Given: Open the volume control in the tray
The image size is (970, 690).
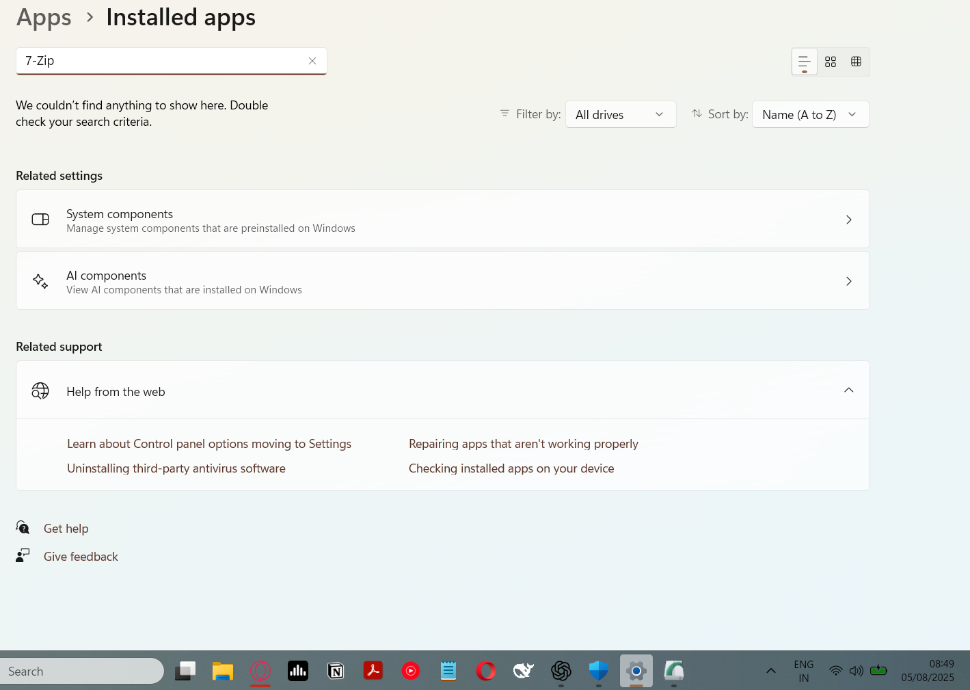Looking at the screenshot, I should click(857, 671).
